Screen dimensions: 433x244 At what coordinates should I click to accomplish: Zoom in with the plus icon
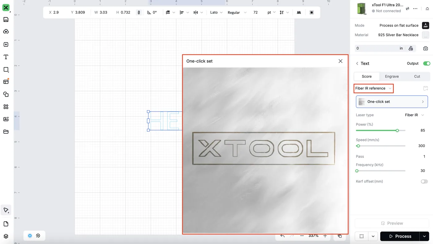325,236
